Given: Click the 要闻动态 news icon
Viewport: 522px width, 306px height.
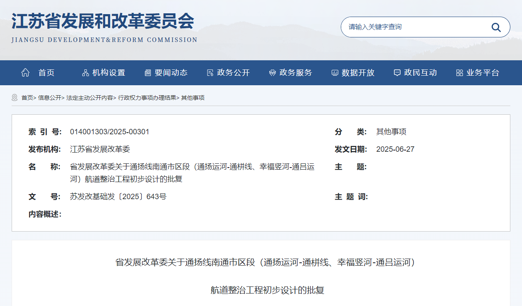Looking at the screenshot, I should tap(148, 73).
